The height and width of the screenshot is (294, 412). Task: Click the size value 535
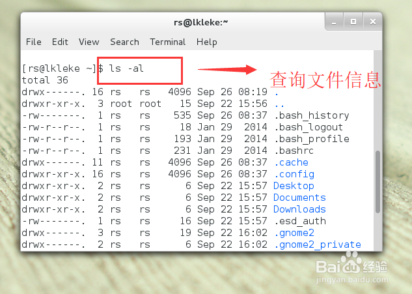point(182,115)
